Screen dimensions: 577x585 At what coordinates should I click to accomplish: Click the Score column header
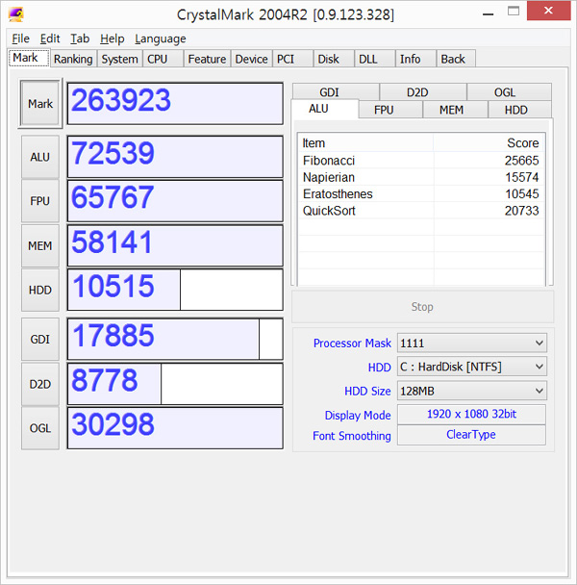[489, 143]
